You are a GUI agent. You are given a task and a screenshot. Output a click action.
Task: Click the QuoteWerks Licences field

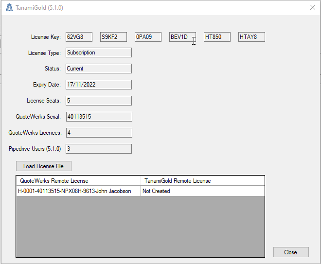click(x=98, y=133)
